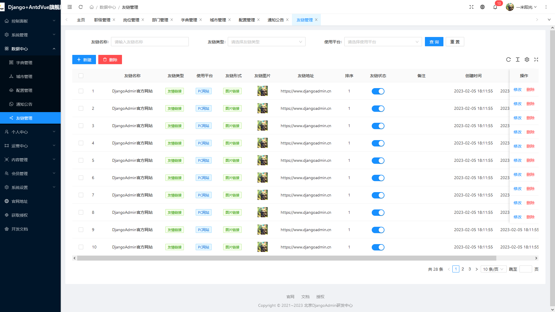555x312 pixels.
Task: Open the 使用平台 dropdown filter
Action: [x=383, y=42]
